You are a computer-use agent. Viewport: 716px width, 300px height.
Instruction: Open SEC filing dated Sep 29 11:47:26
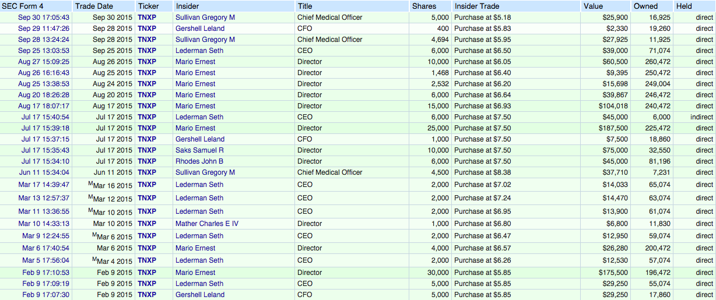pyautogui.click(x=44, y=29)
